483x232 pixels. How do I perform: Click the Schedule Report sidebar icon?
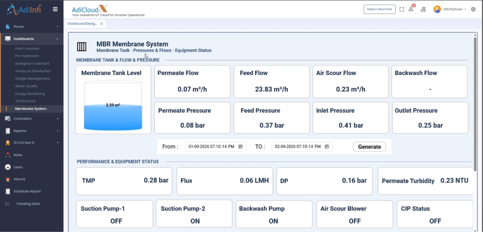pyautogui.click(x=8, y=191)
